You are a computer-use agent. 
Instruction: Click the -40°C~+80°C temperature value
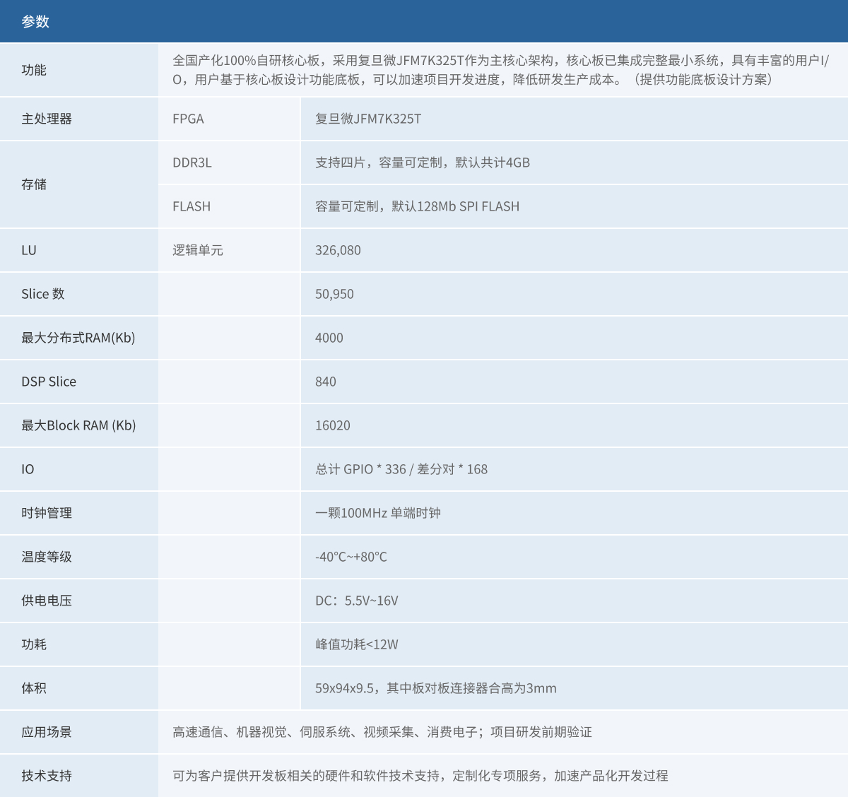351,557
